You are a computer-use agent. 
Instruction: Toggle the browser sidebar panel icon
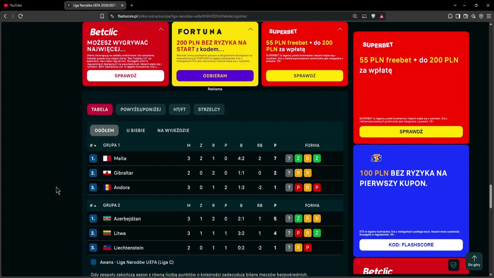pos(458,16)
